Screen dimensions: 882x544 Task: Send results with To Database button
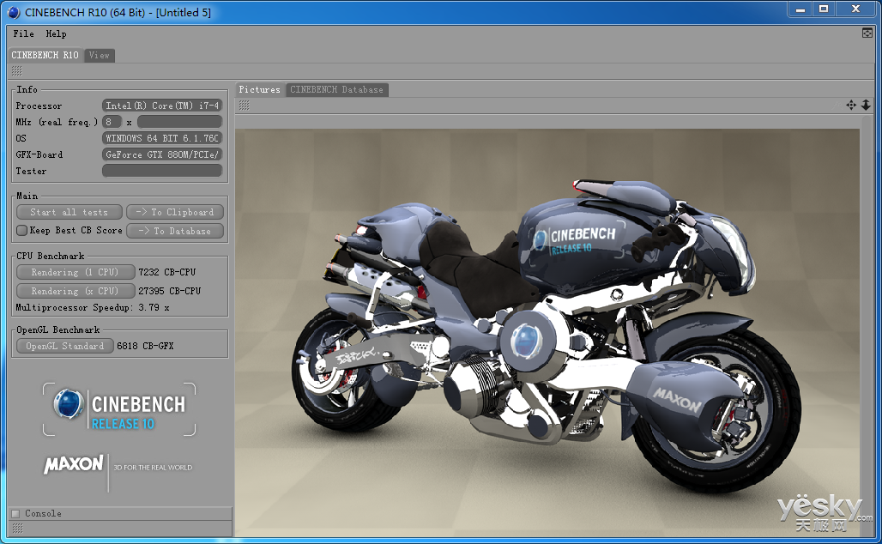(175, 231)
